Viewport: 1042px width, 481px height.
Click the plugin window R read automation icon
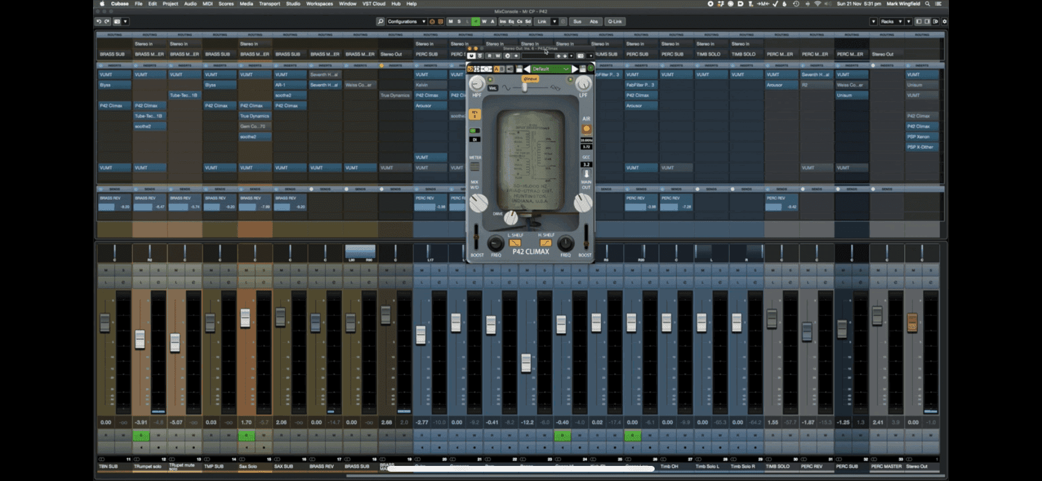click(x=490, y=56)
